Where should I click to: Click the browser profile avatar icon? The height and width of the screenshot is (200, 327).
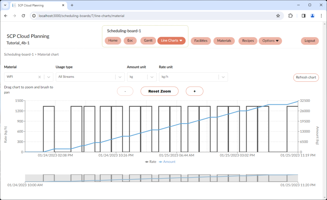click(x=312, y=15)
